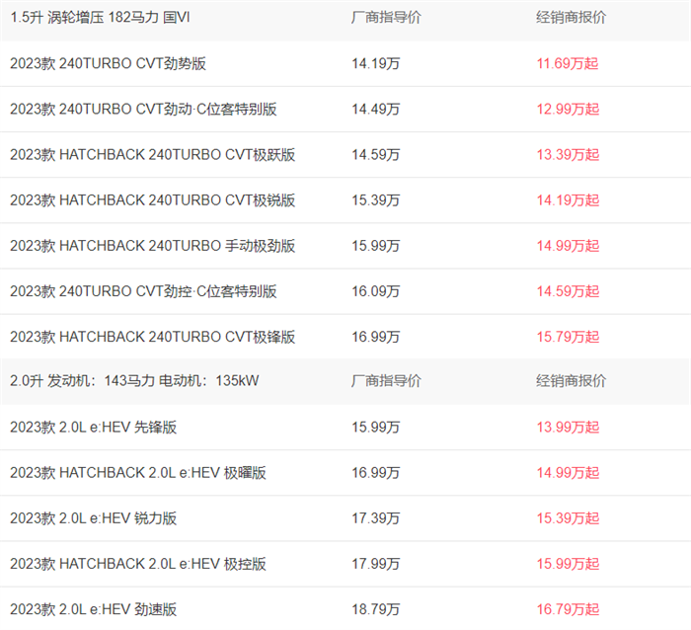
Task: Click 2.0升 发动机：143马力 电动机 header
Action: pyautogui.click(x=134, y=380)
